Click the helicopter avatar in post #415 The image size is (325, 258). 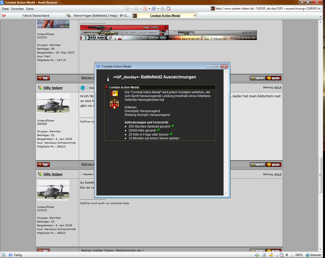point(53,190)
